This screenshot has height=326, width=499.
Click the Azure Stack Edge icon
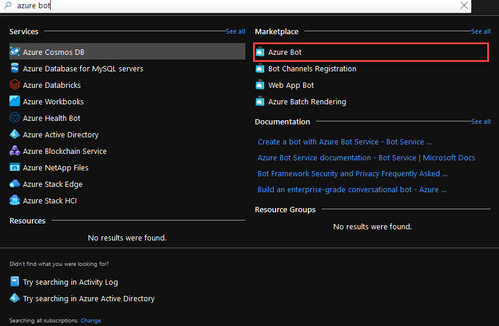(15, 184)
